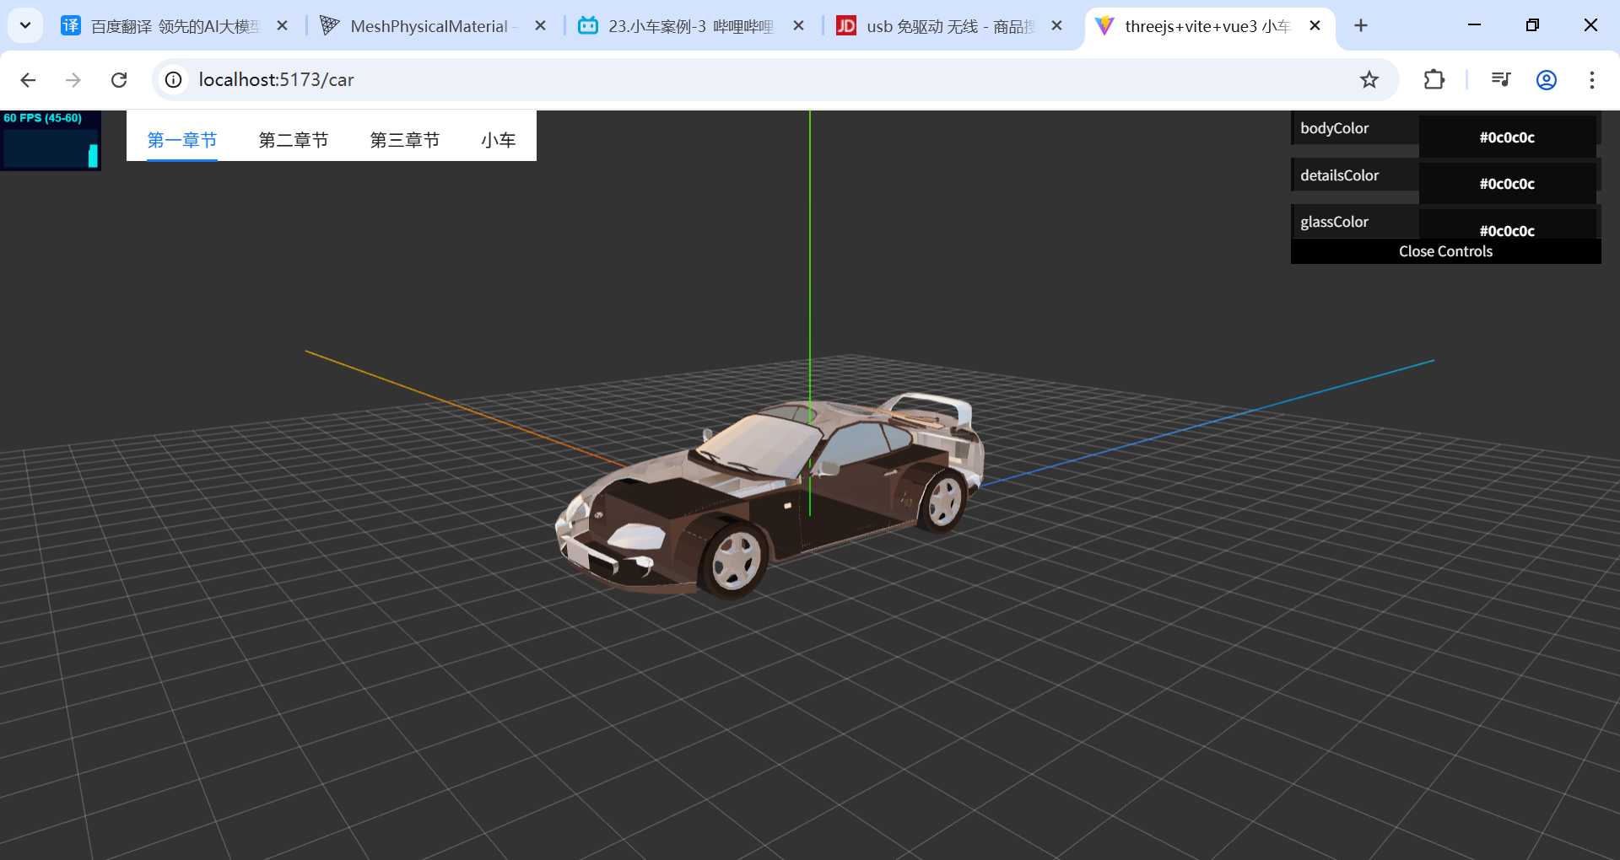This screenshot has width=1620, height=860.
Task: Reload the localhost car page
Action: 119,80
